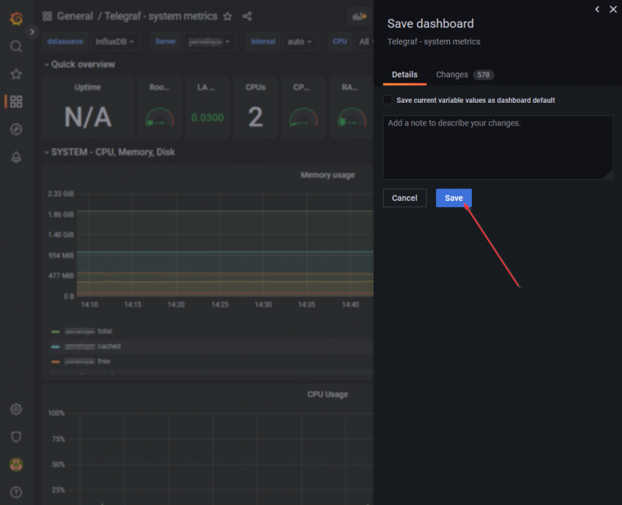This screenshot has height=505, width=622.
Task: Open the Configuration gear icon
Action: pyautogui.click(x=16, y=409)
